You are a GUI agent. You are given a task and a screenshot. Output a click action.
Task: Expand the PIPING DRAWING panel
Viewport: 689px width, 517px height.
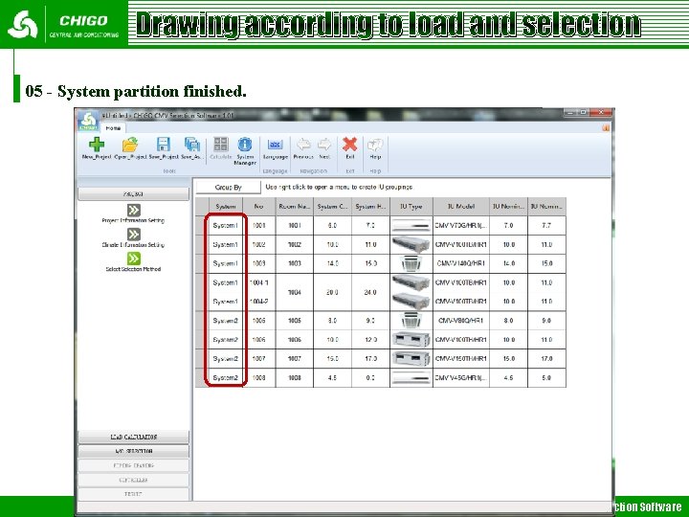coord(134,465)
